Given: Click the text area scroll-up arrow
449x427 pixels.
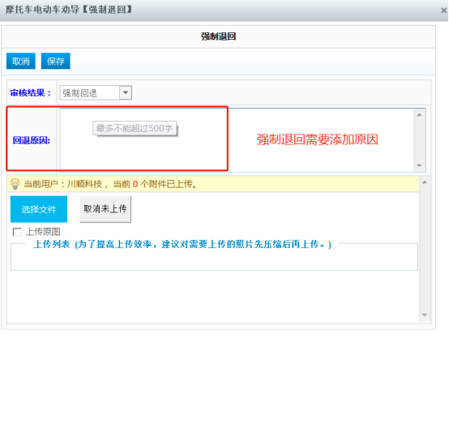Looking at the screenshot, I should [420, 115].
